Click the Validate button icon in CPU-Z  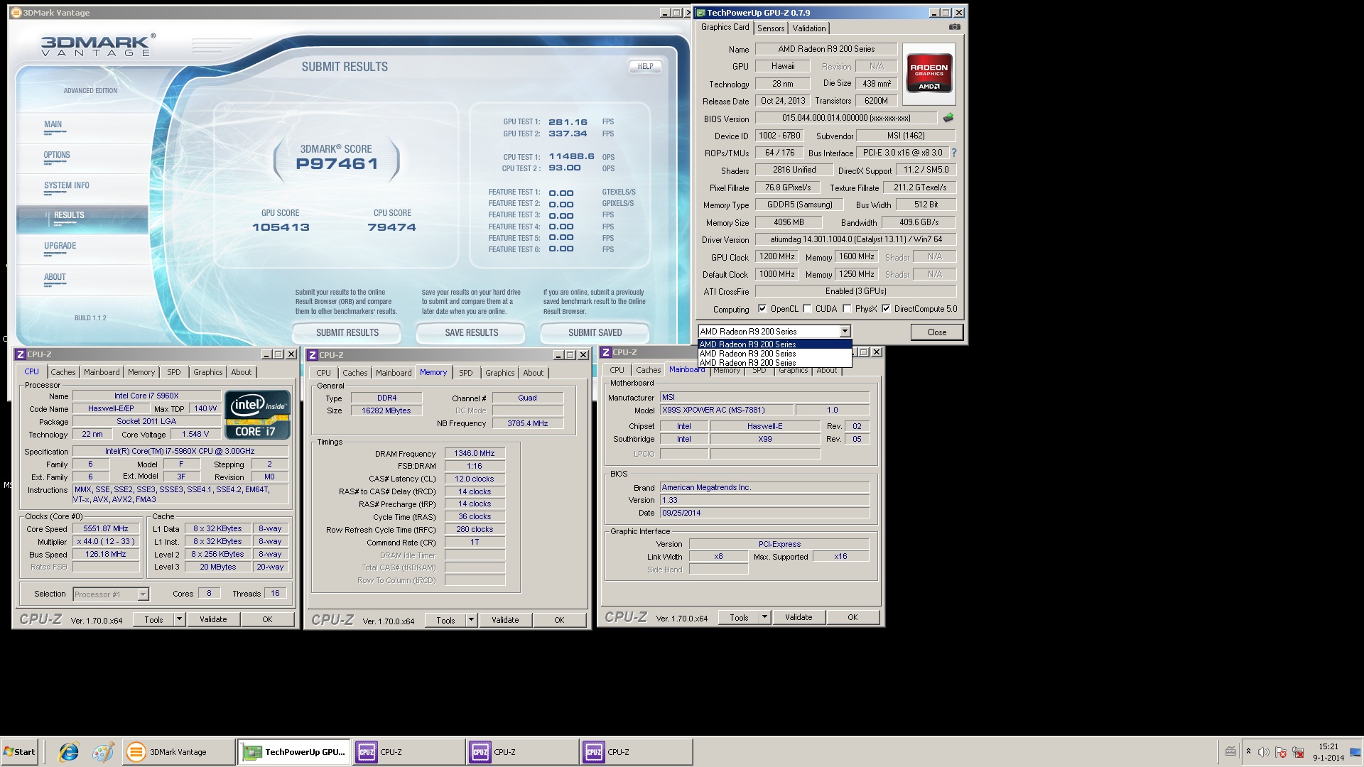pos(215,619)
